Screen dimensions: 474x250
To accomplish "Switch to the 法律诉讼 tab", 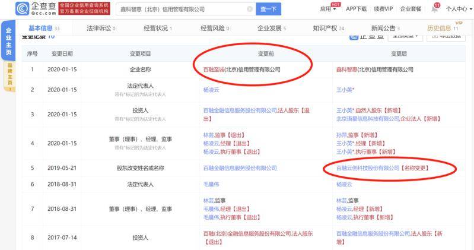I will point(101,28).
